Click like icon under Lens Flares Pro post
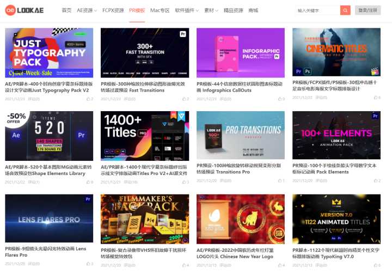Viewport: 392px width, 272px height. click(88, 264)
